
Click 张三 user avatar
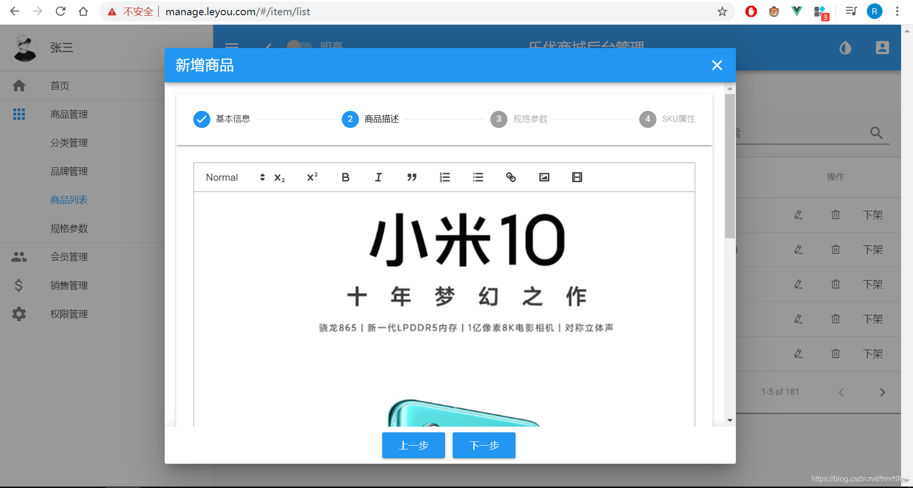[25, 48]
